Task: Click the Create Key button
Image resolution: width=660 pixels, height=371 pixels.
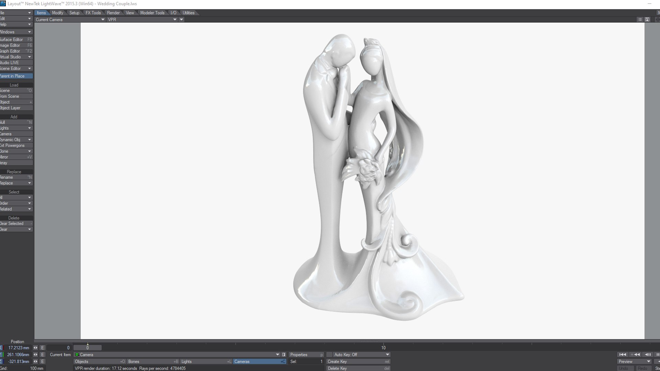Action: click(x=359, y=361)
